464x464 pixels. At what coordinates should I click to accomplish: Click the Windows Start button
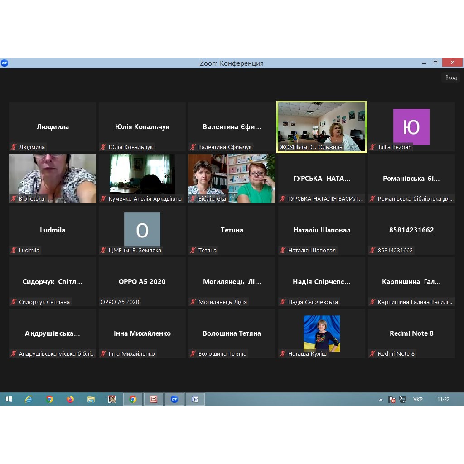pyautogui.click(x=9, y=399)
